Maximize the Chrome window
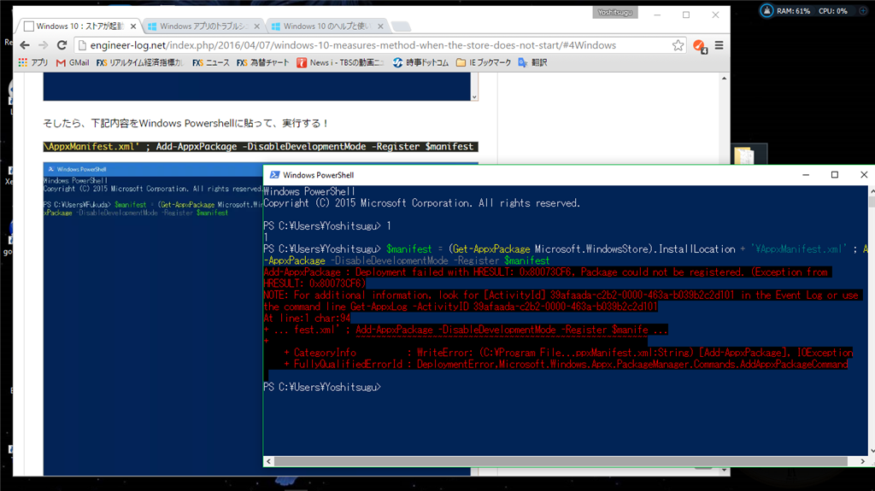The height and width of the screenshot is (491, 875). 686,15
